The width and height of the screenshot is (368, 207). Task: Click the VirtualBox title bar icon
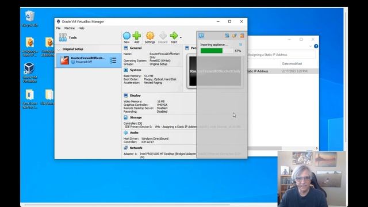(58, 22)
